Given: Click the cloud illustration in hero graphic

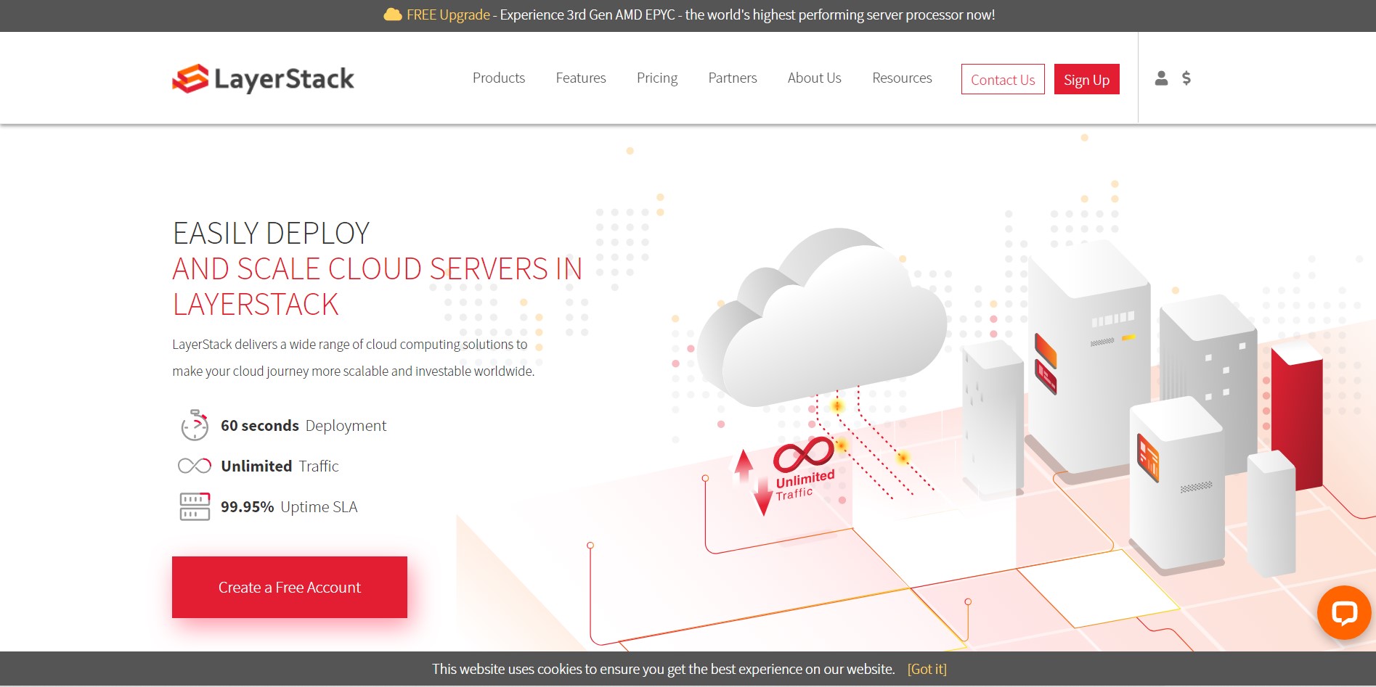Looking at the screenshot, I should click(822, 317).
